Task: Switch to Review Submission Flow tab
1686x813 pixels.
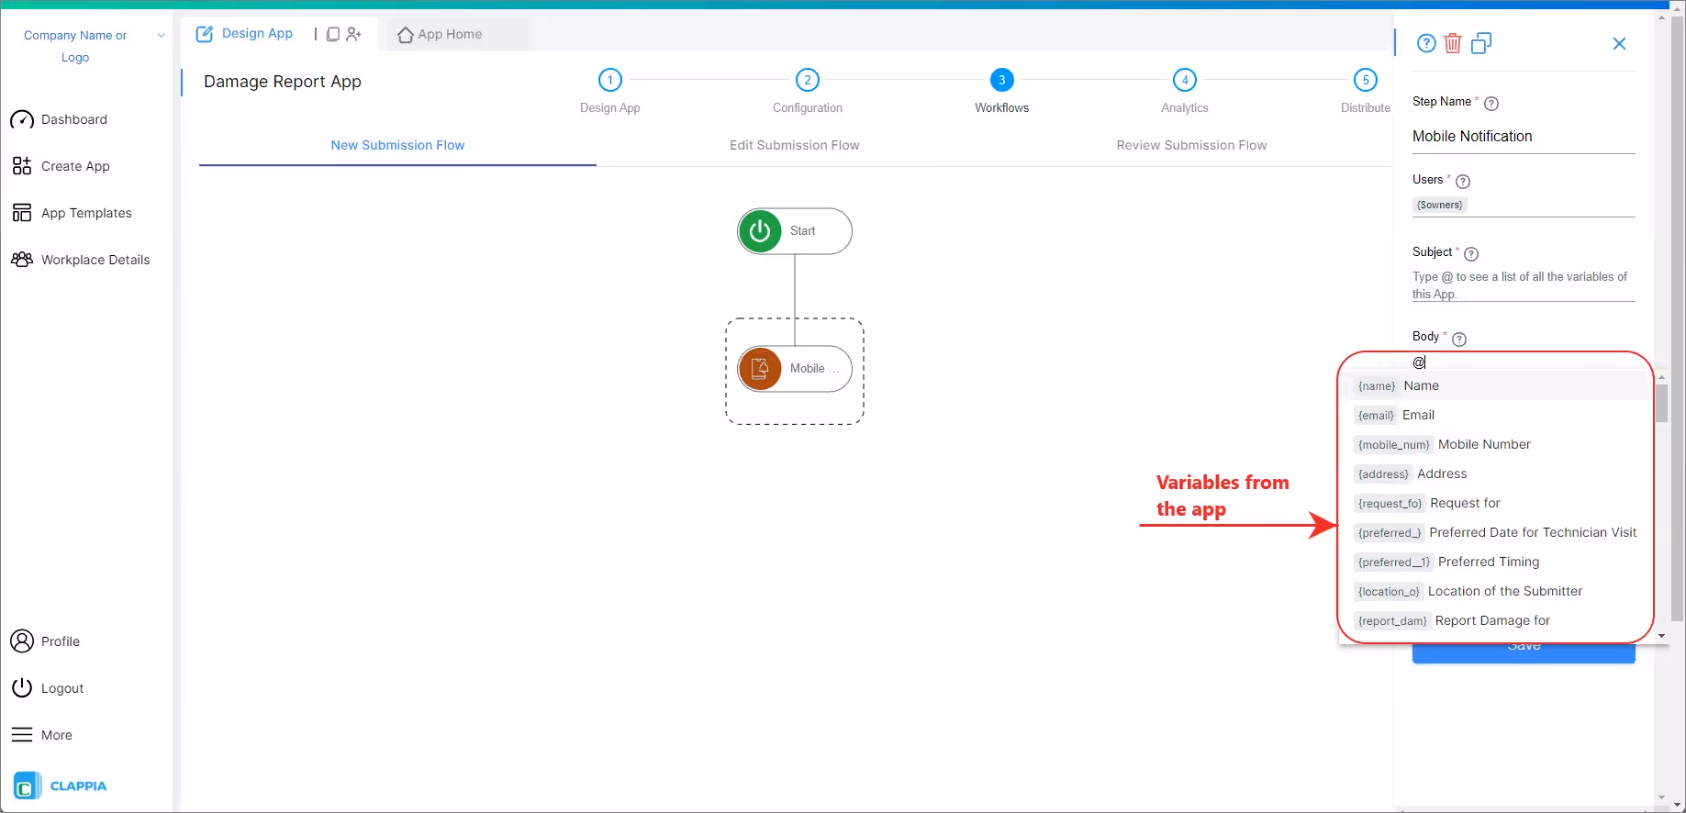Action: (1191, 145)
